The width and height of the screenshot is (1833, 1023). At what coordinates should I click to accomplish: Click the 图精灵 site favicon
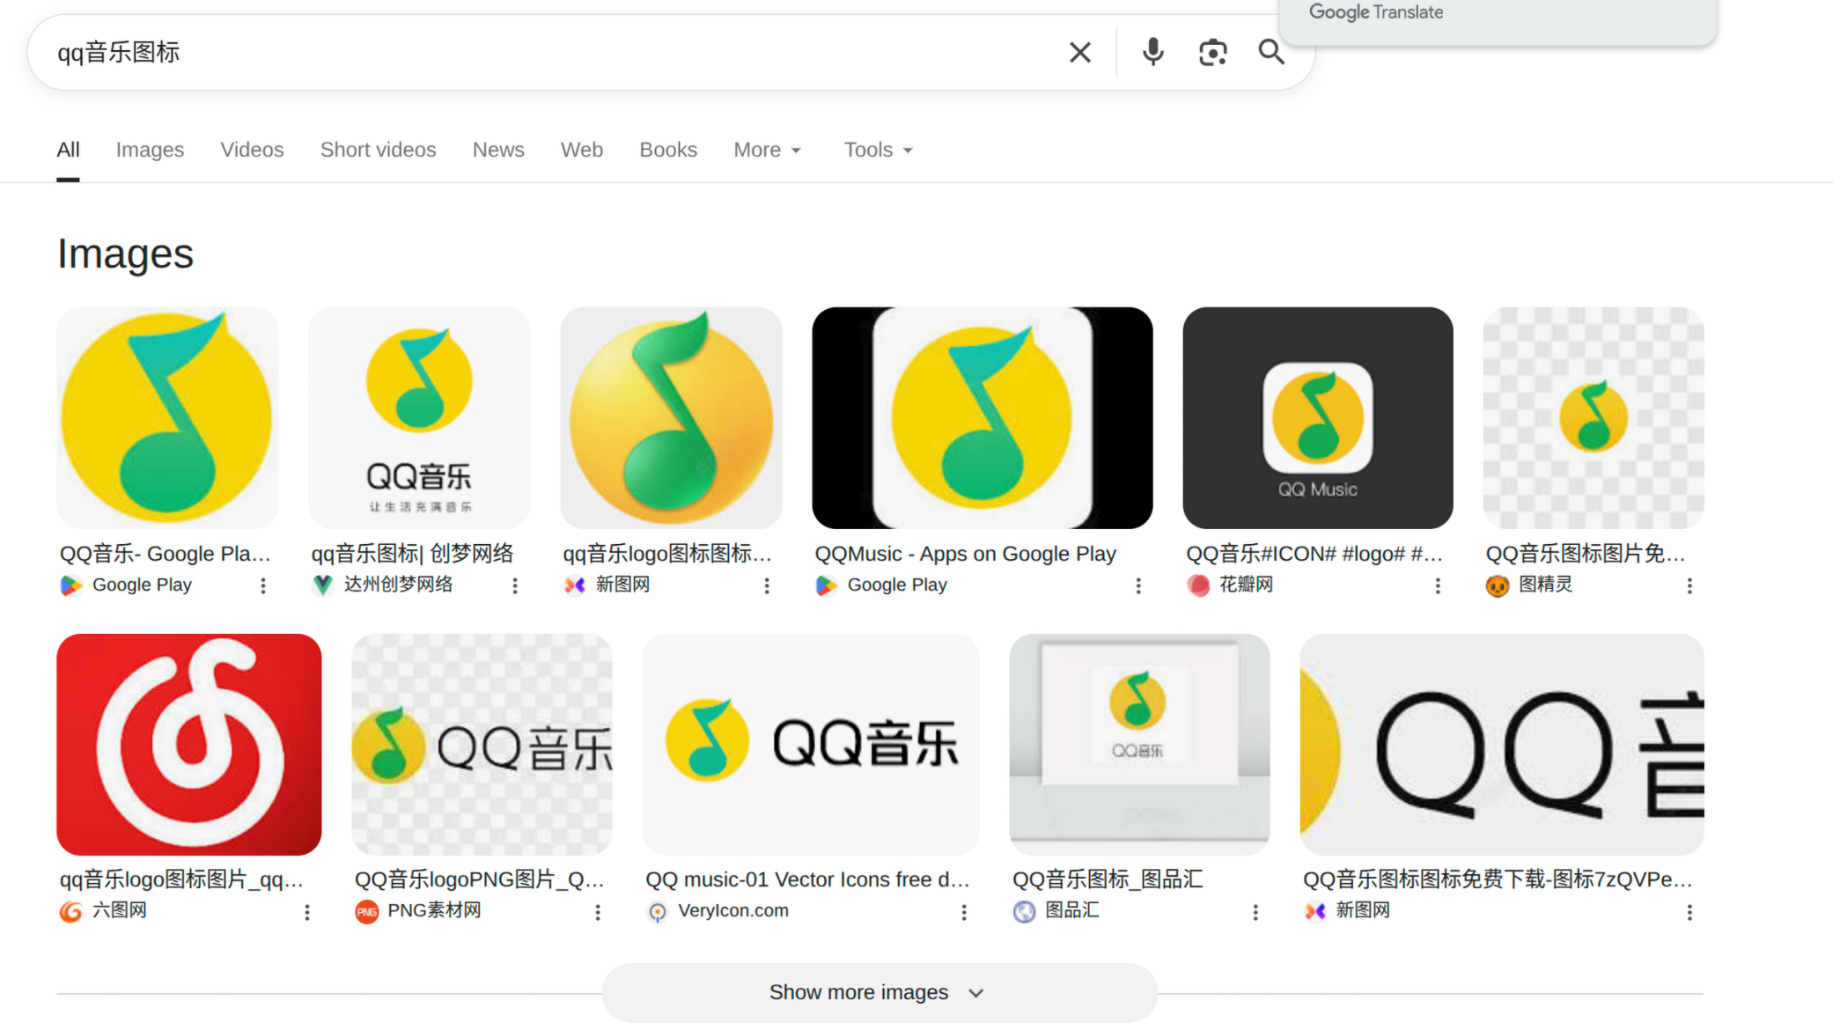[1498, 585]
